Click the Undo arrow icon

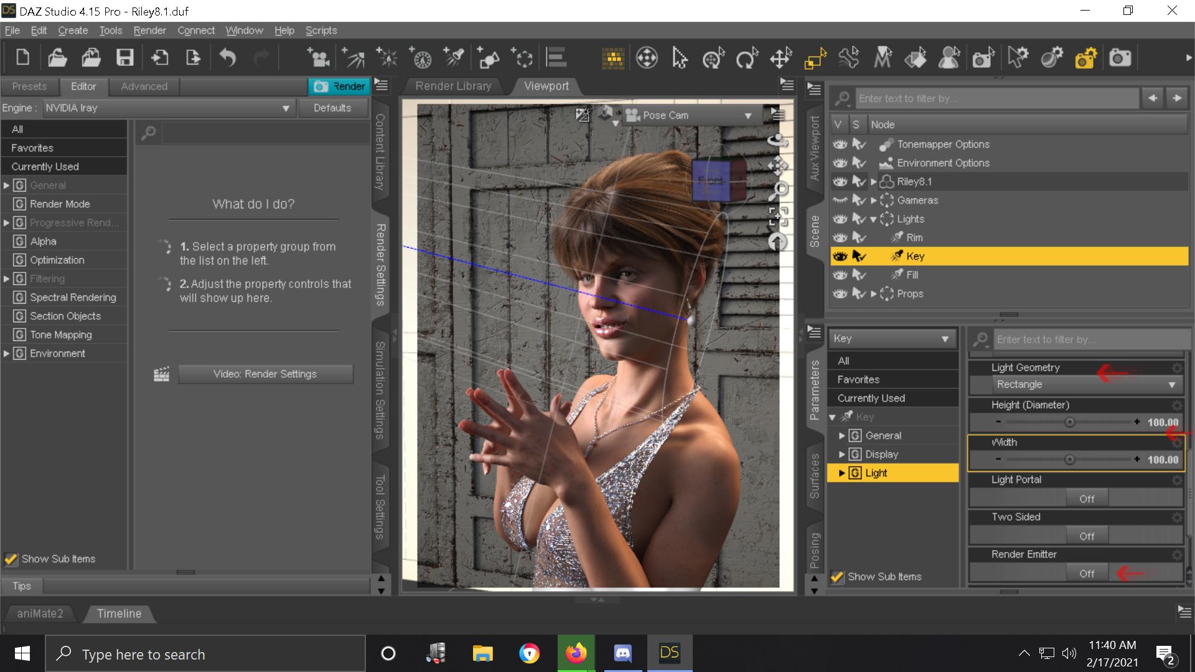point(228,58)
